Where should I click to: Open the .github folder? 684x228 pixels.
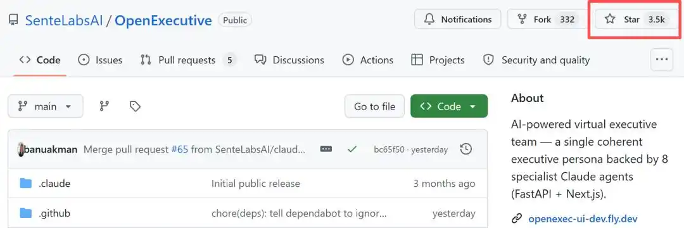[x=54, y=213]
